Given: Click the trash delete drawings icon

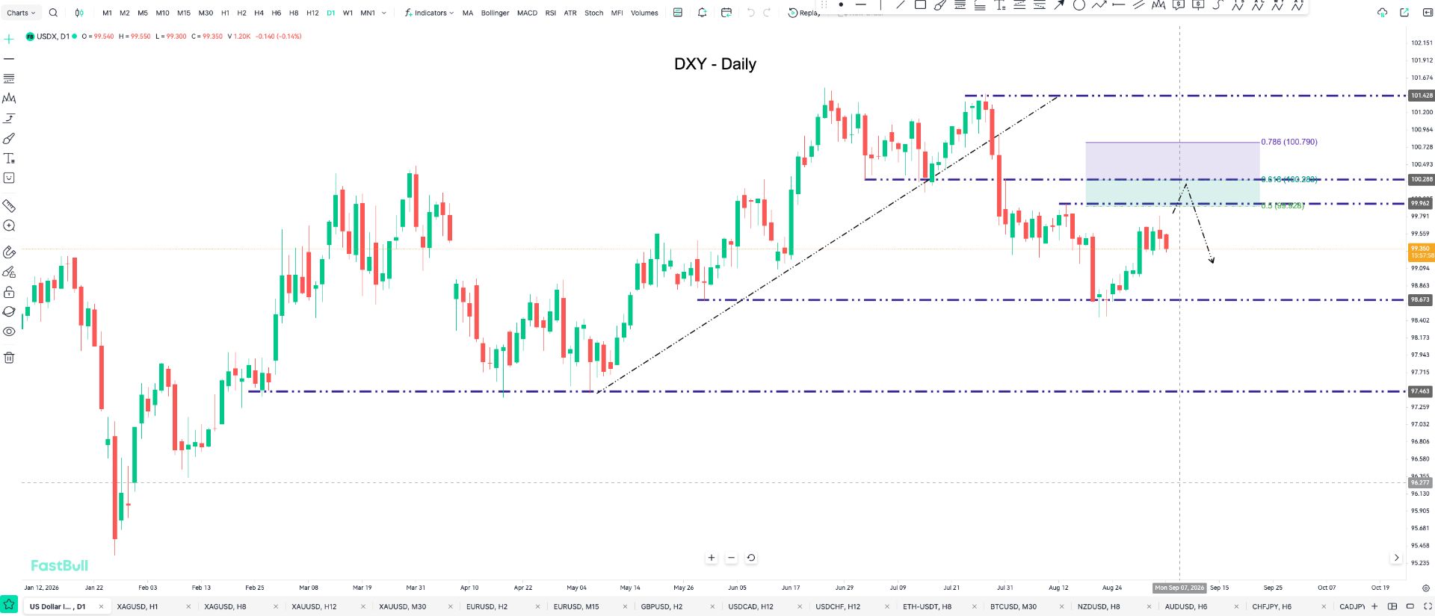Looking at the screenshot, I should pos(9,358).
